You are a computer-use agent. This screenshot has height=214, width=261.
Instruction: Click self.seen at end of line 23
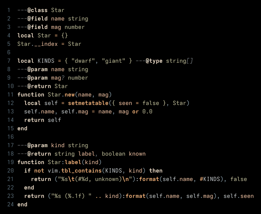(238, 196)
